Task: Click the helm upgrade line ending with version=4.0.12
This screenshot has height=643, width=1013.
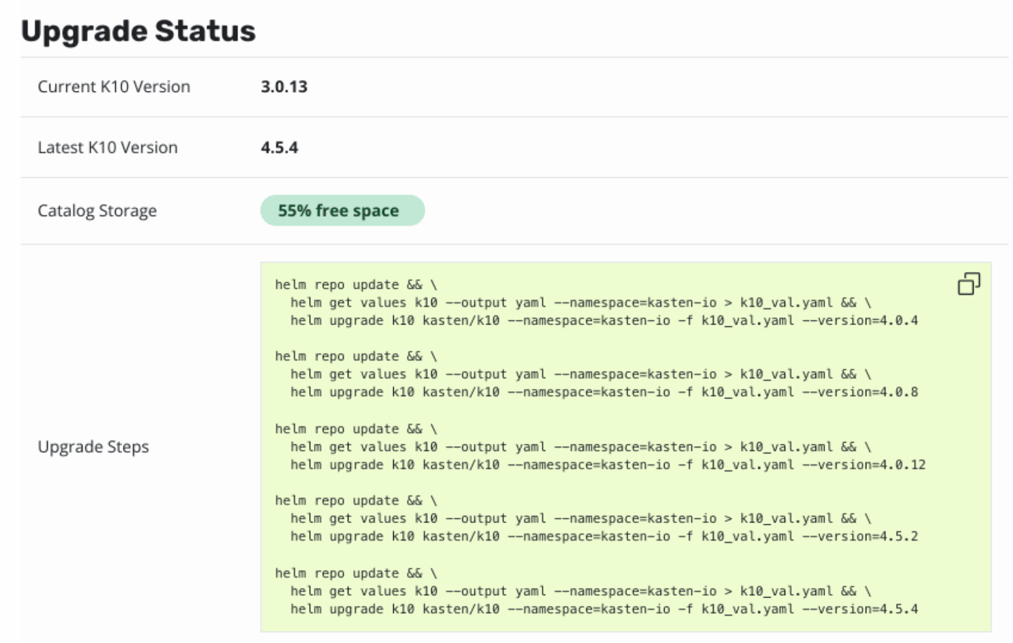Action: click(x=607, y=464)
